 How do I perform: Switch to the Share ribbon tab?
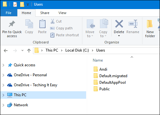pos(45,13)
